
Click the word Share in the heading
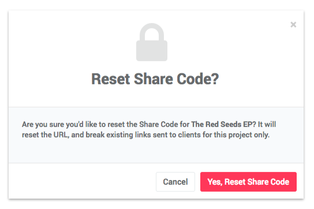(154, 79)
